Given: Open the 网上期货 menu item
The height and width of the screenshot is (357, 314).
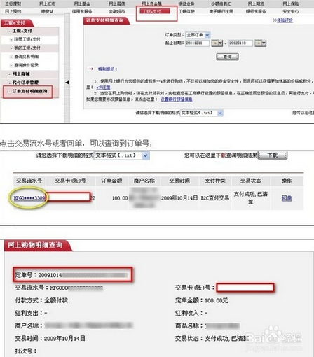Looking at the screenshot, I should (x=256, y=3).
